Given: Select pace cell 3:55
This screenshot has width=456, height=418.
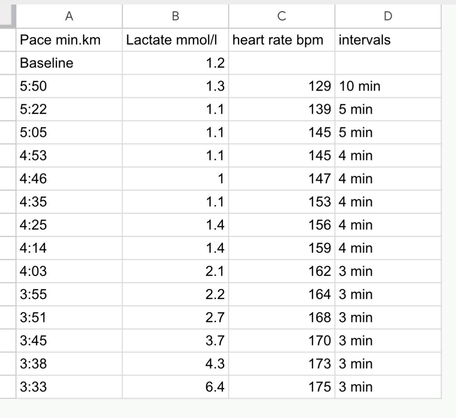Looking at the screenshot, I should (x=69, y=294).
